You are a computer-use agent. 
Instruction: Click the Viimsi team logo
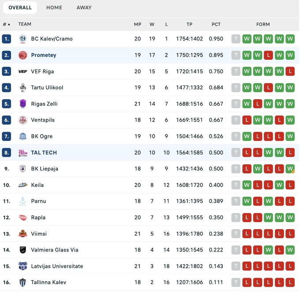point(22,234)
